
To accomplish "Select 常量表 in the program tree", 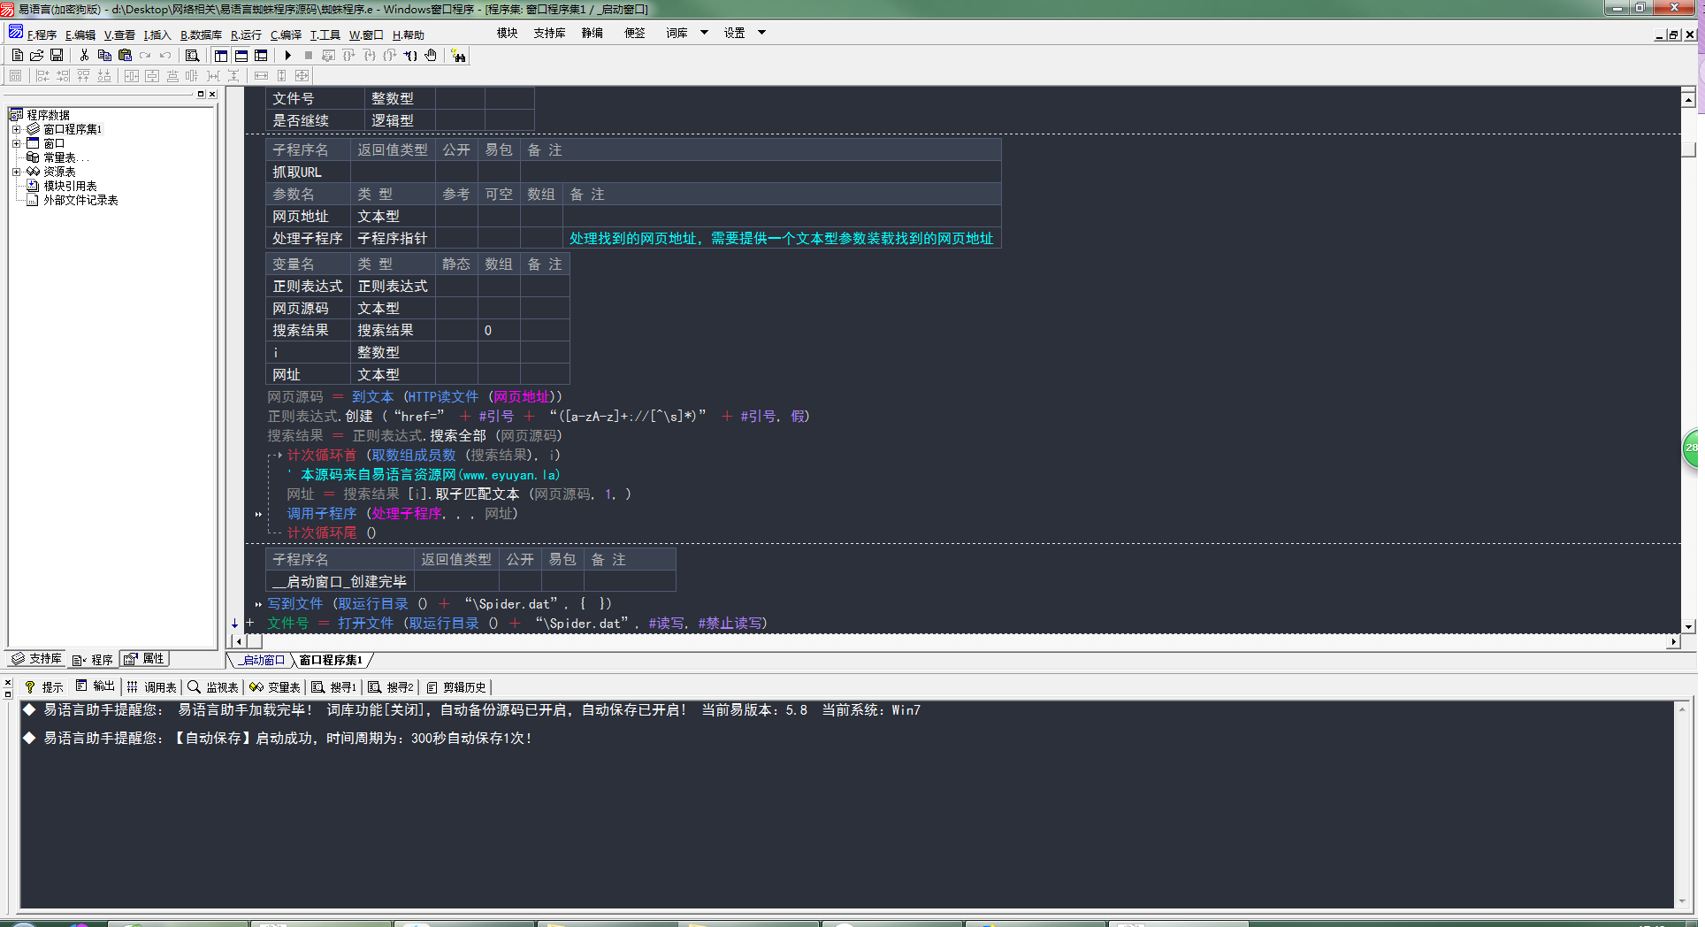I will point(65,157).
